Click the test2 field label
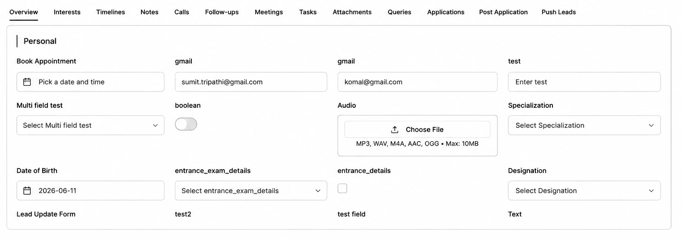682x239 pixels. click(x=183, y=214)
